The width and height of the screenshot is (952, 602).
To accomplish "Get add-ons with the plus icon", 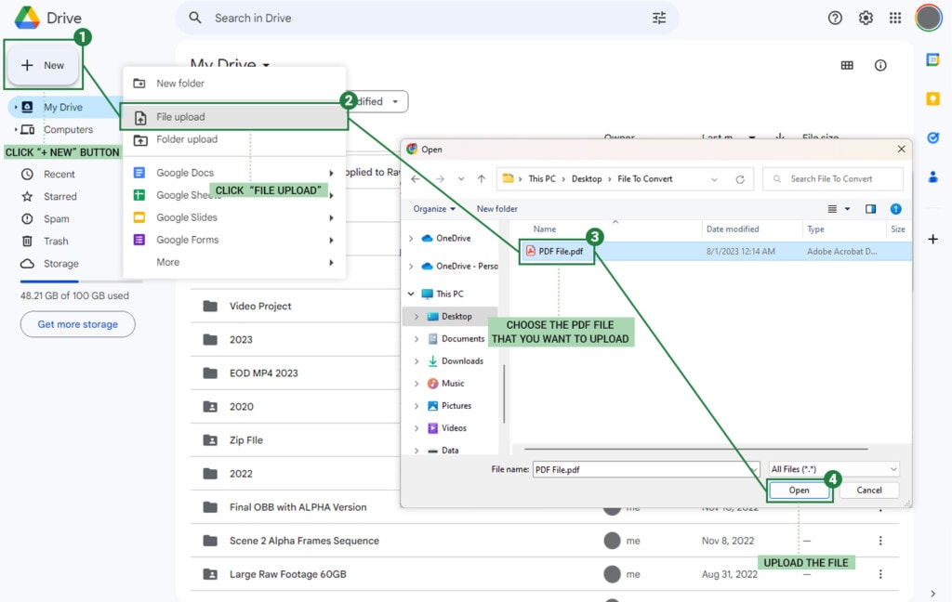I will (x=933, y=239).
